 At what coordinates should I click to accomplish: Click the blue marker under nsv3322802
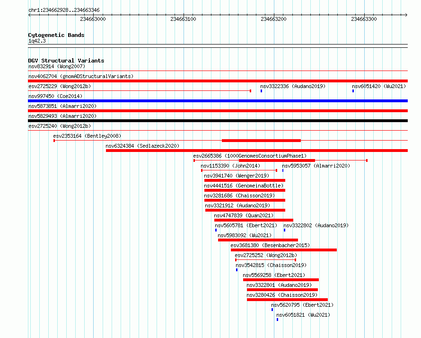point(285,230)
